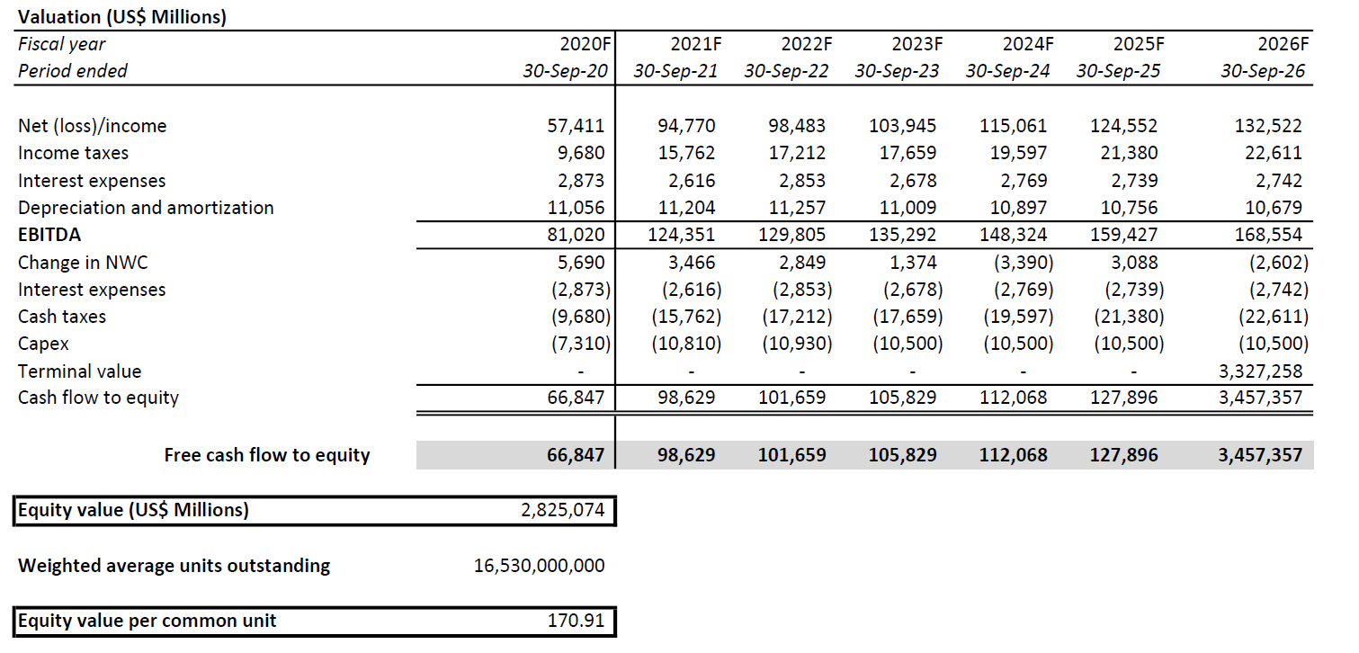The height and width of the screenshot is (653, 1359).
Task: Select the 2024F column header
Action: (x=1026, y=43)
